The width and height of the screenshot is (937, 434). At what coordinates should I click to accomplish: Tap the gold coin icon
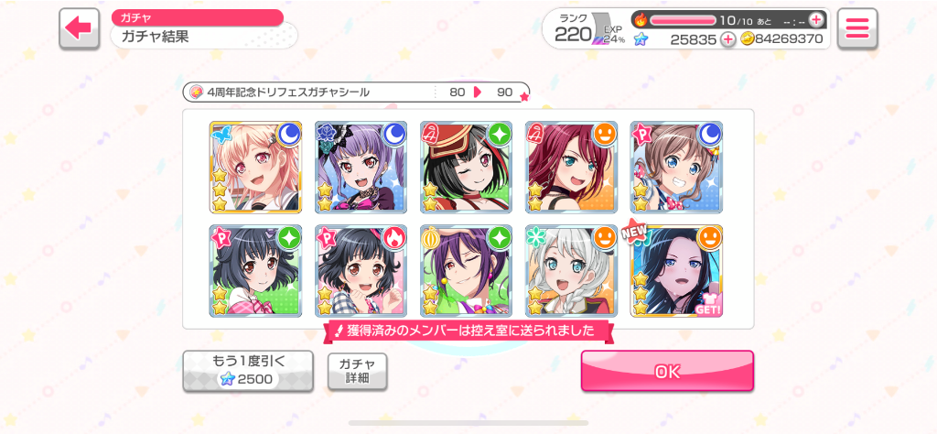pos(747,38)
